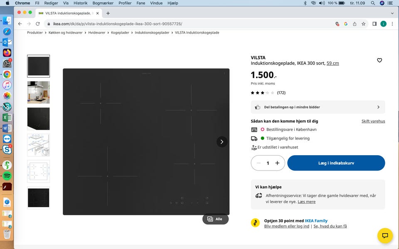Click the Bluetooth icon in menu bar

click(x=305, y=3)
